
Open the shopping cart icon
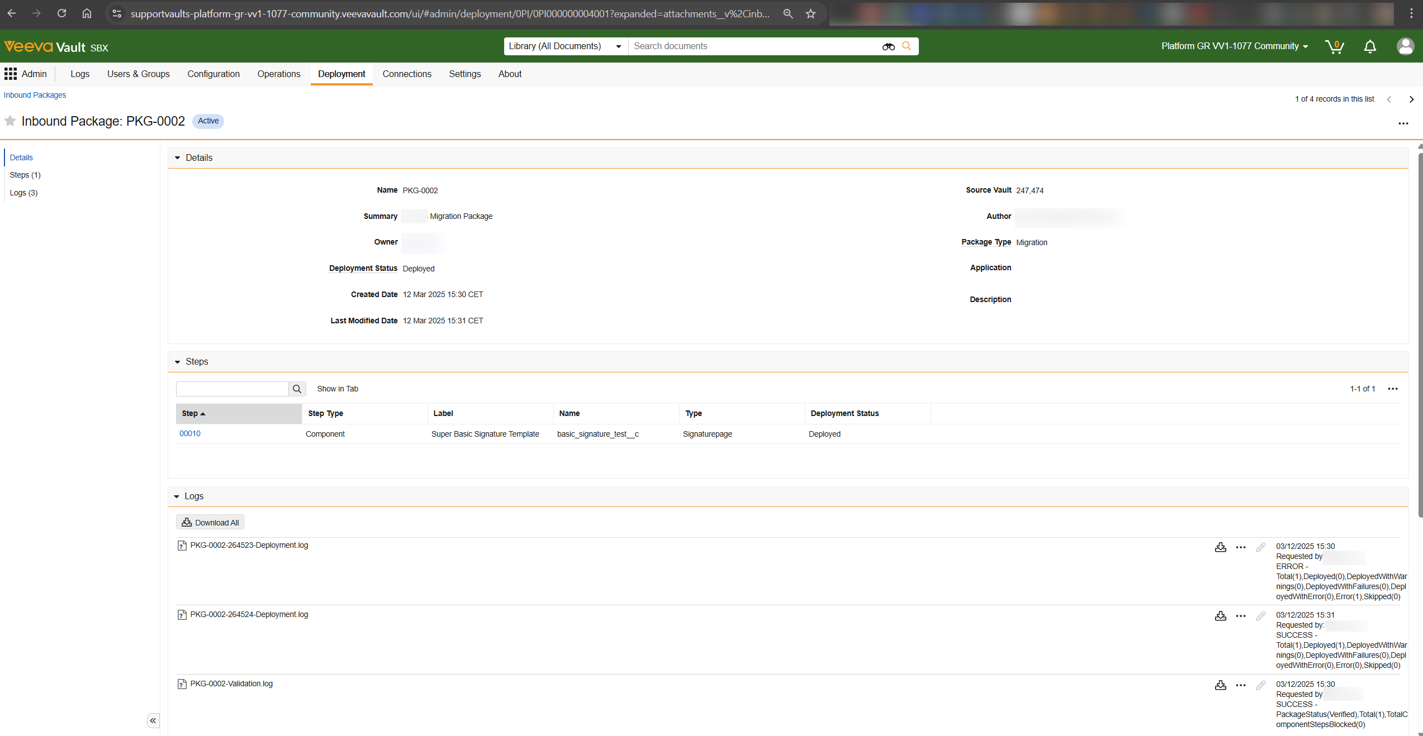(1334, 46)
